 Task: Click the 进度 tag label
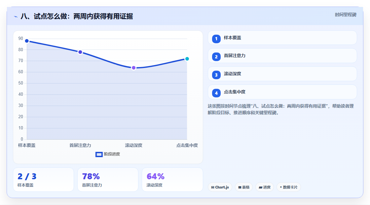[267, 187]
